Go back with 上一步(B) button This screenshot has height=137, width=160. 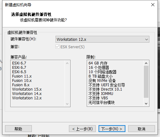[82, 129]
